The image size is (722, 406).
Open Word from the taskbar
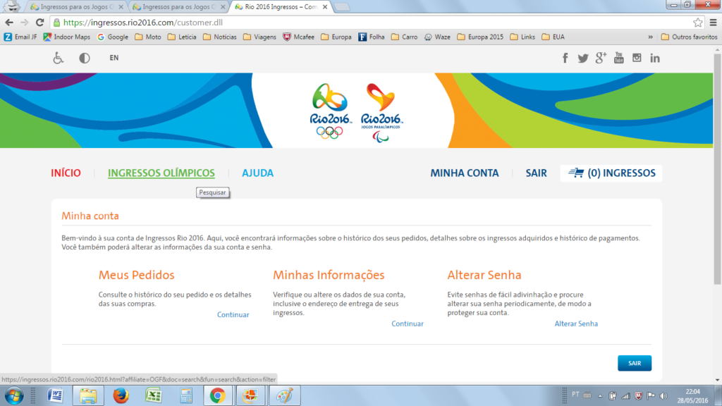(55, 395)
